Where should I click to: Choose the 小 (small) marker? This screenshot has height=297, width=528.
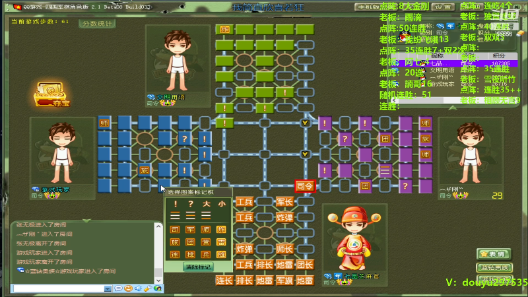pyautogui.click(x=222, y=204)
